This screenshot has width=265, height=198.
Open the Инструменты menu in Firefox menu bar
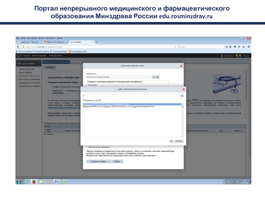pyautogui.click(x=51, y=38)
